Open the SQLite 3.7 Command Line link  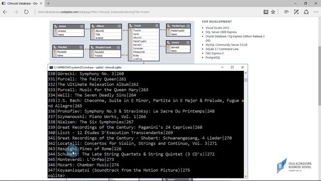222,49
